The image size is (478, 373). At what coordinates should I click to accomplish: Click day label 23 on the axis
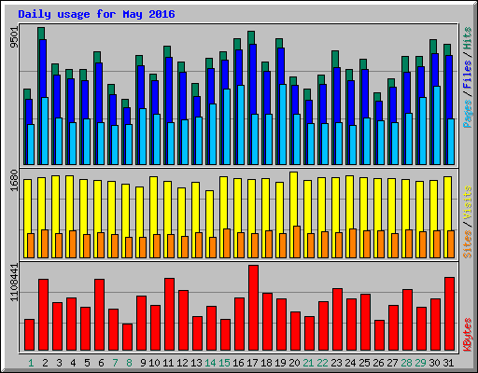click(336, 363)
